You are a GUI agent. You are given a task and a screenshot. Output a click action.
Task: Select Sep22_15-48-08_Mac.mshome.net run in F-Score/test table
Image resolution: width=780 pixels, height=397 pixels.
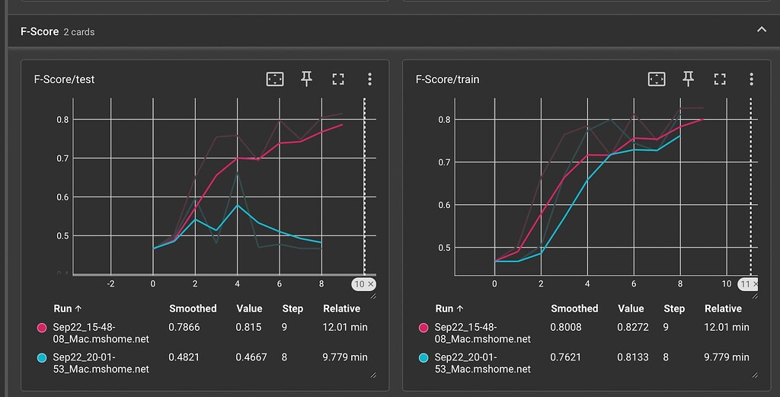(x=101, y=333)
